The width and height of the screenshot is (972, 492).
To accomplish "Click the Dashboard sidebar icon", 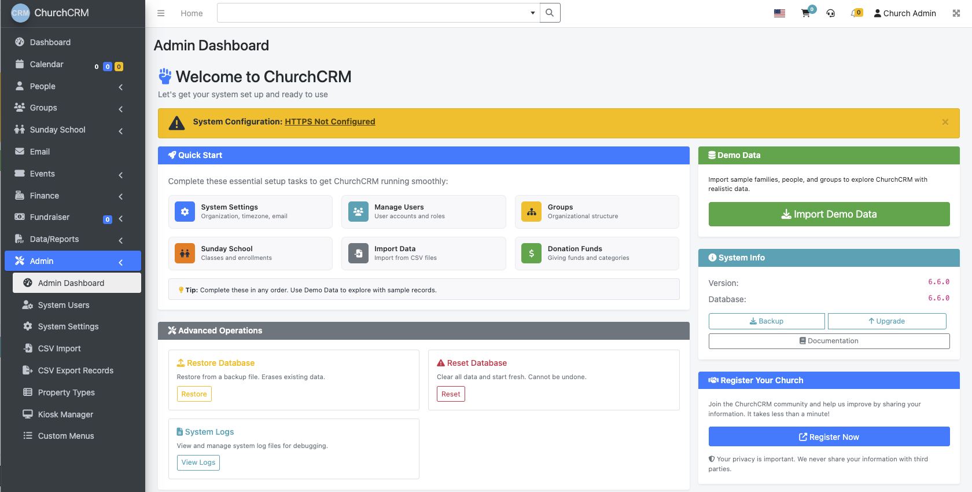I will [20, 42].
